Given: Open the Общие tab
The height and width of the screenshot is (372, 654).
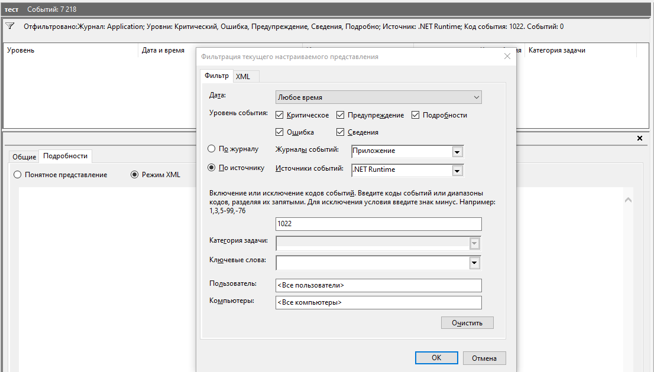Looking at the screenshot, I should (x=24, y=157).
